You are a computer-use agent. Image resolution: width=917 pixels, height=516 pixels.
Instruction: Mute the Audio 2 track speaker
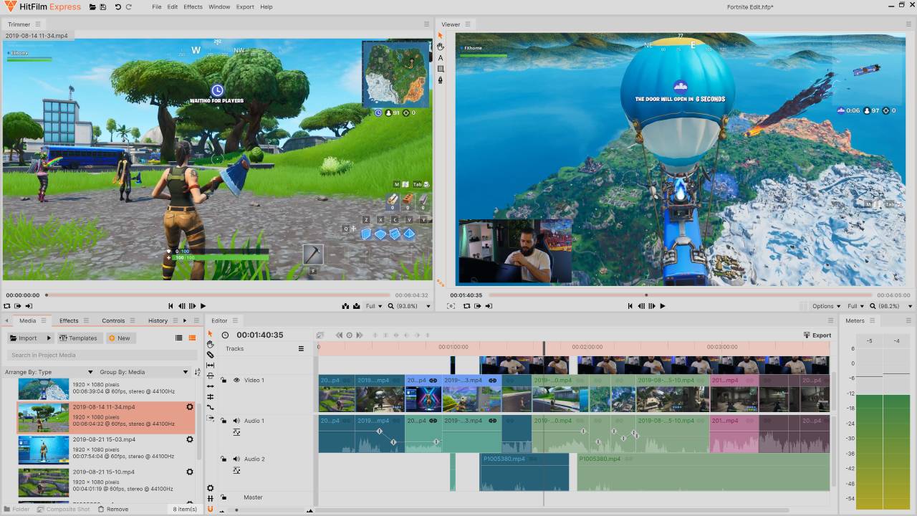click(236, 459)
